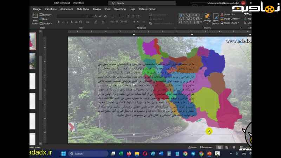The width and height of the screenshot is (281, 158).
Task: Open the Notes pane from status bar
Action: coord(192,147)
